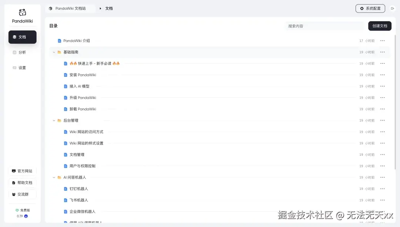Open more options for 钉钉机器人
The width and height of the screenshot is (400, 227).
[x=382, y=189]
